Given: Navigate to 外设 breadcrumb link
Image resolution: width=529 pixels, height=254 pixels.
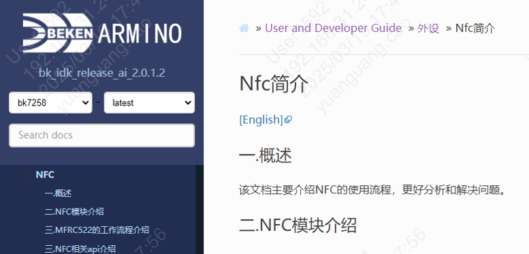Looking at the screenshot, I should pos(428,29).
